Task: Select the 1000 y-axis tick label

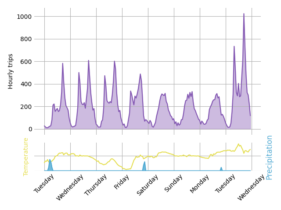Action: tap(24, 17)
